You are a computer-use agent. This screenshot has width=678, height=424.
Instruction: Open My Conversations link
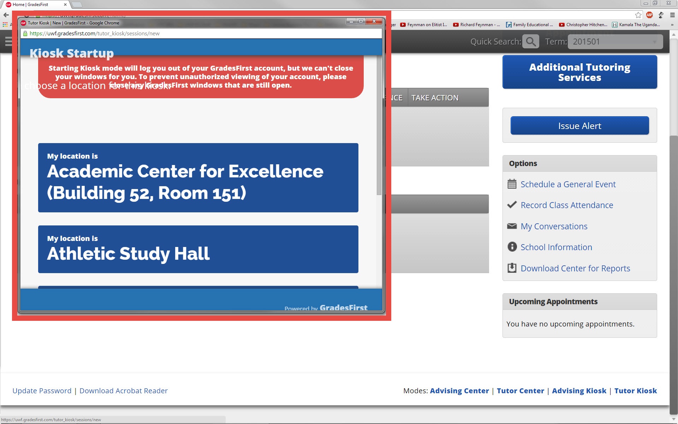554,226
